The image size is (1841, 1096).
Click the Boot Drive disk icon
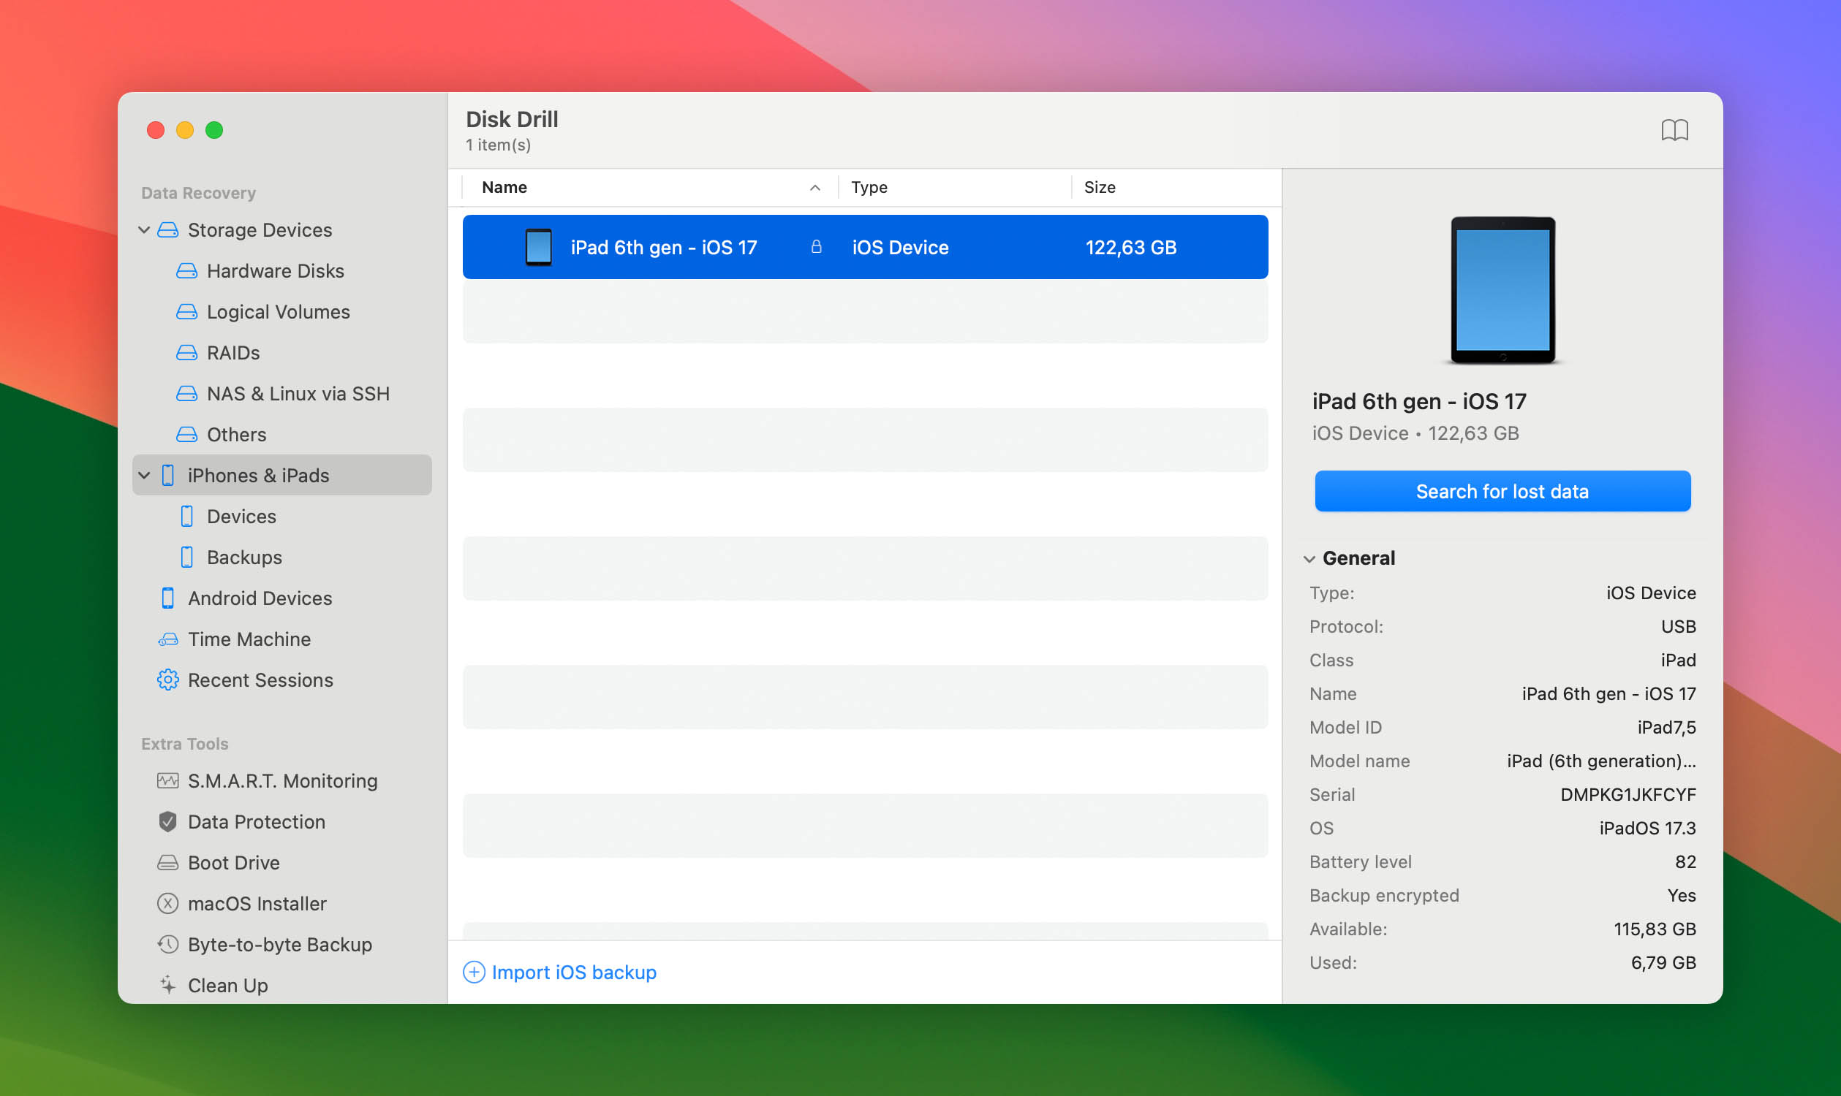[x=167, y=863]
